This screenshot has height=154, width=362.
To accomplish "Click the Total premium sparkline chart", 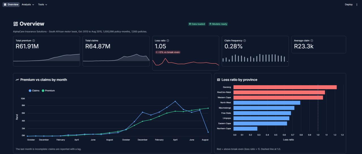I will tap(46, 58).
